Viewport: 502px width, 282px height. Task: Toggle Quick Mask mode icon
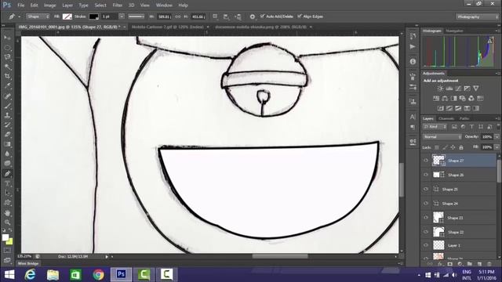(x=7, y=251)
